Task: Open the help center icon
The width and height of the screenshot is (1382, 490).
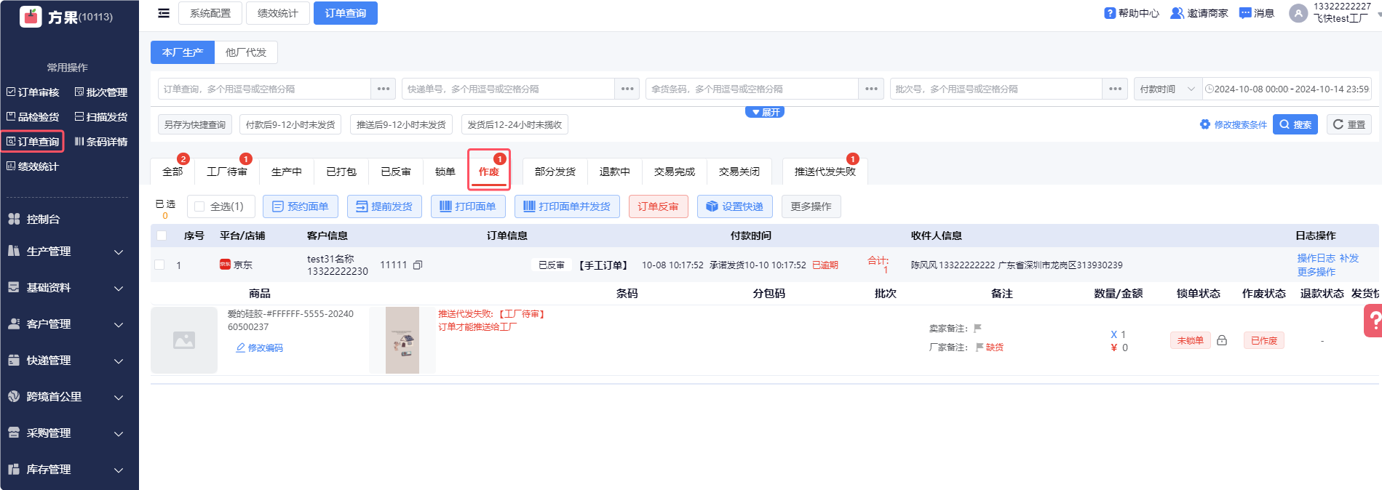Action: pyautogui.click(x=1110, y=13)
